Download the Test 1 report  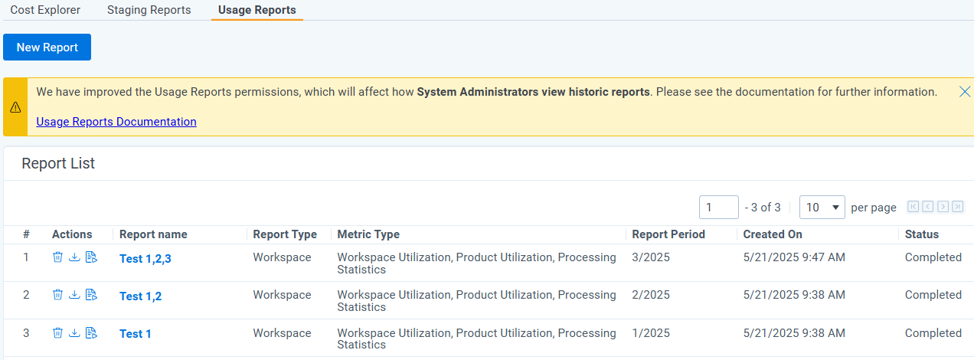pos(74,332)
